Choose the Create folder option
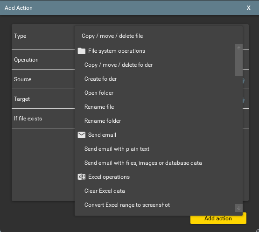 pos(100,79)
